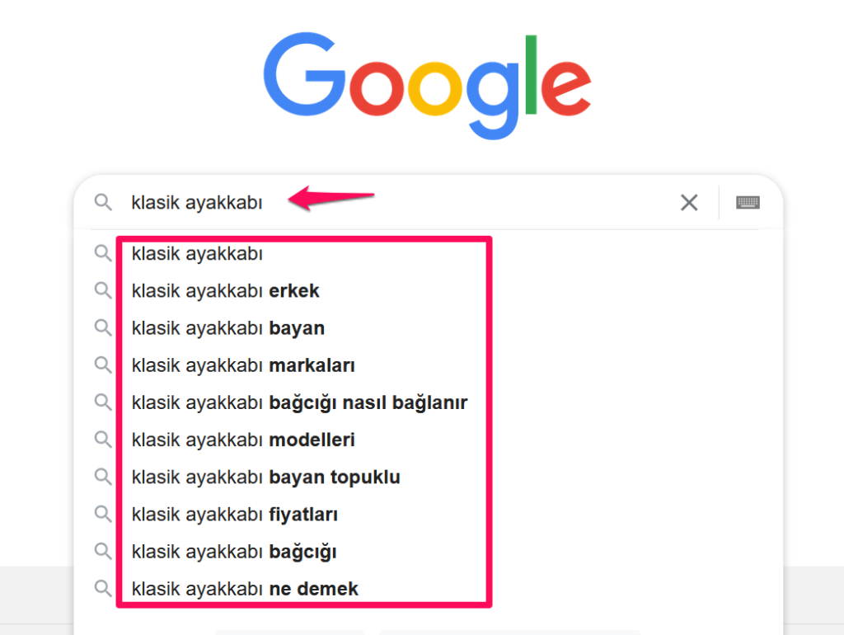The width and height of the screenshot is (844, 635).
Task: Click magnifier icon beside 'klasik ayakkabı ne demek'
Action: tap(103, 589)
